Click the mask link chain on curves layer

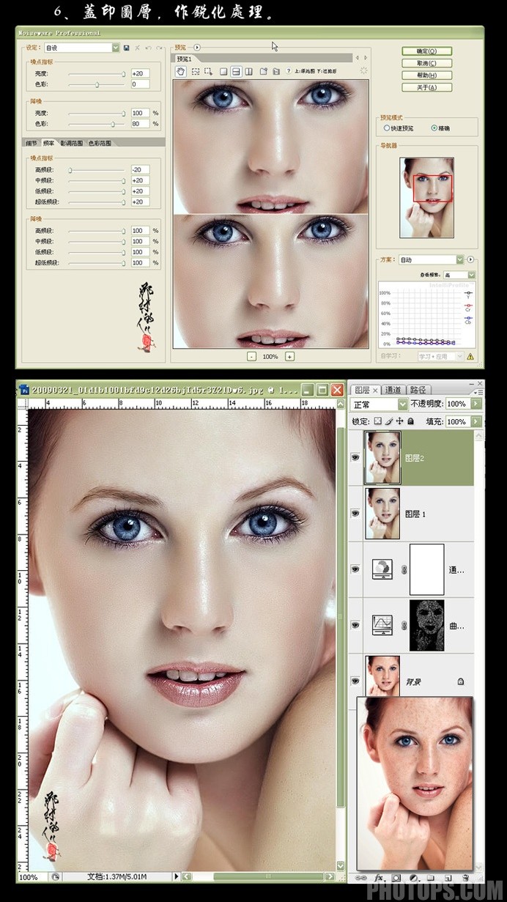point(403,626)
